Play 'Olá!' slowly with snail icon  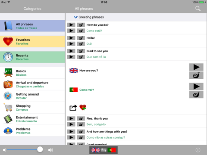tap(81, 44)
